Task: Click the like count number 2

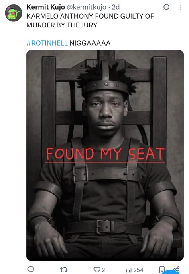Action: pyautogui.click(x=103, y=270)
